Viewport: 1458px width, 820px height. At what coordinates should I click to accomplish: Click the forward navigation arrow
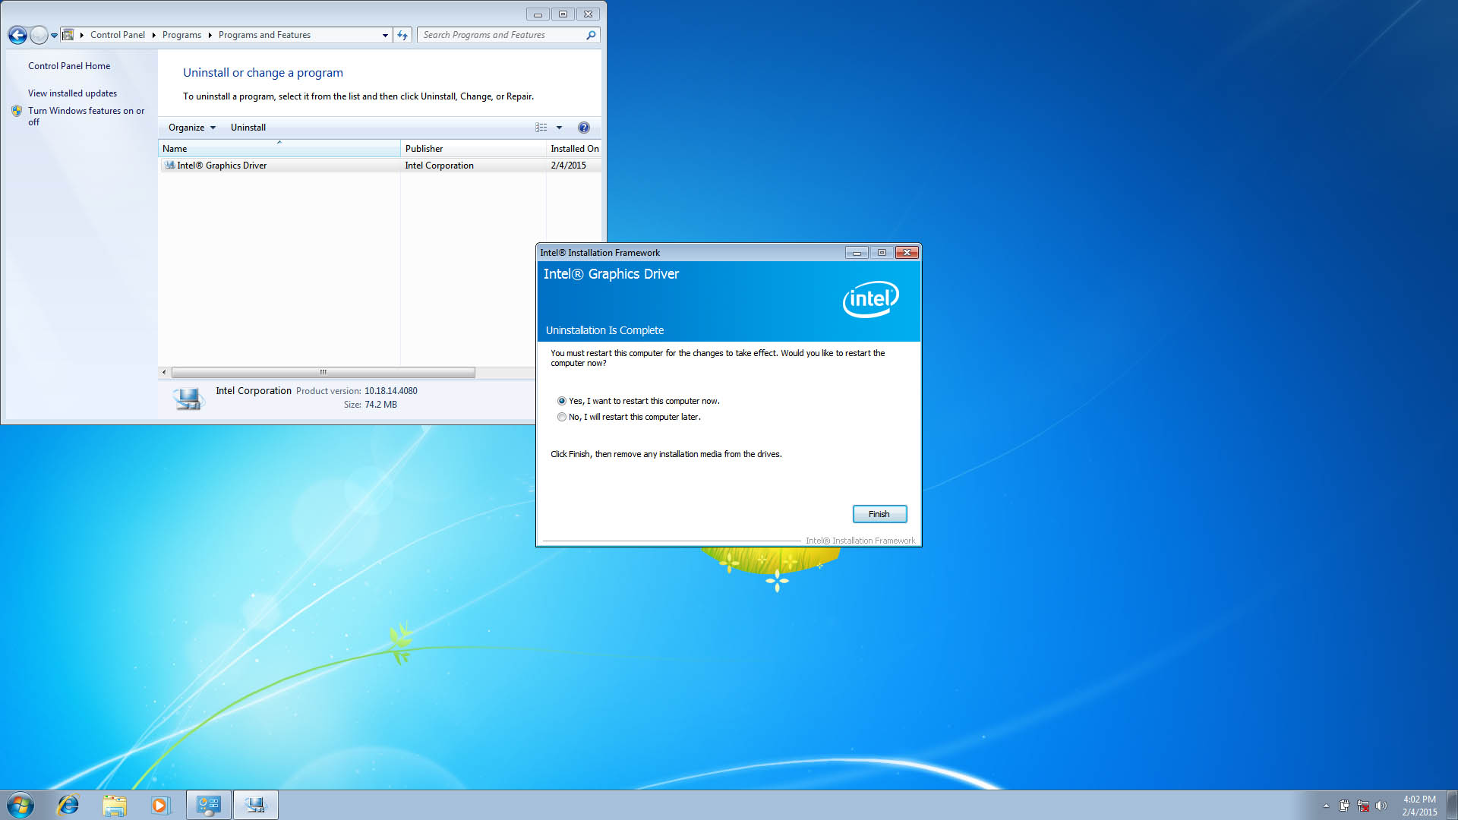pos(39,35)
